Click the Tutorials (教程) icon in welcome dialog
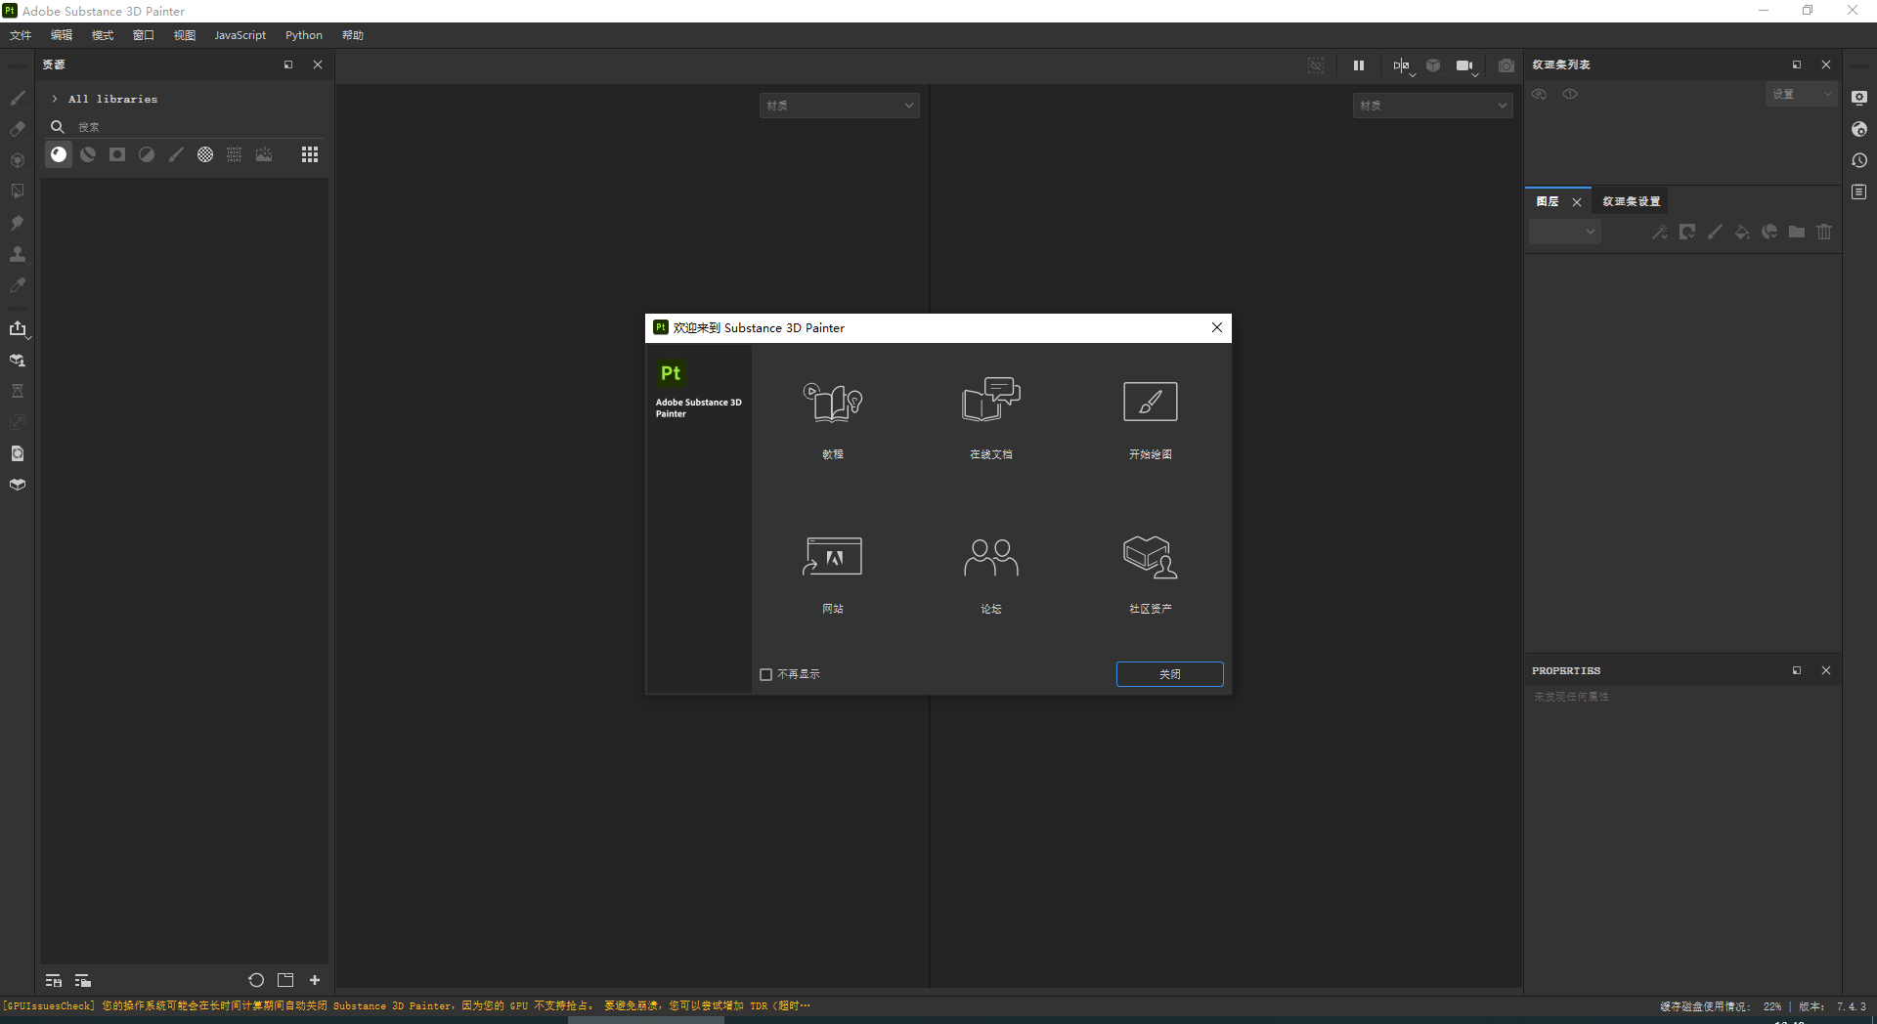The height and width of the screenshot is (1024, 1877). (x=832, y=402)
